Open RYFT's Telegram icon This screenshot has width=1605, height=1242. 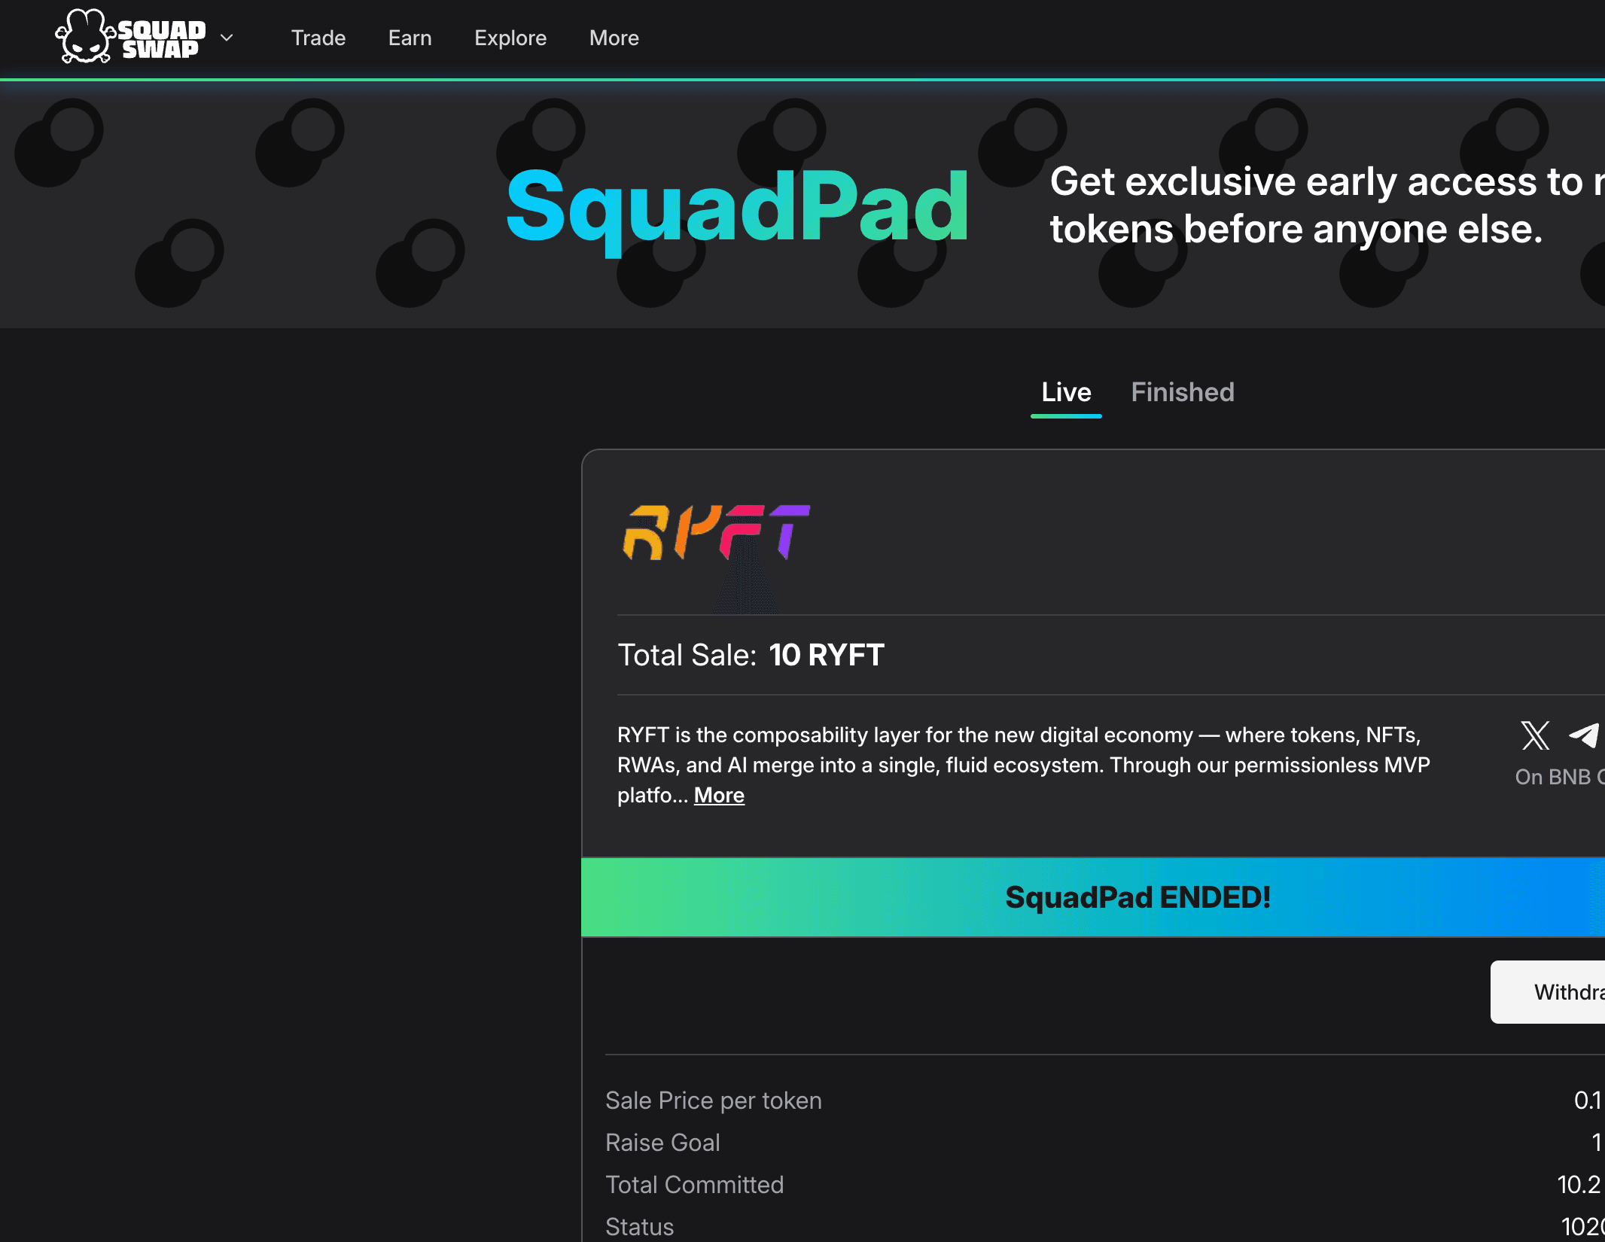[1584, 735]
